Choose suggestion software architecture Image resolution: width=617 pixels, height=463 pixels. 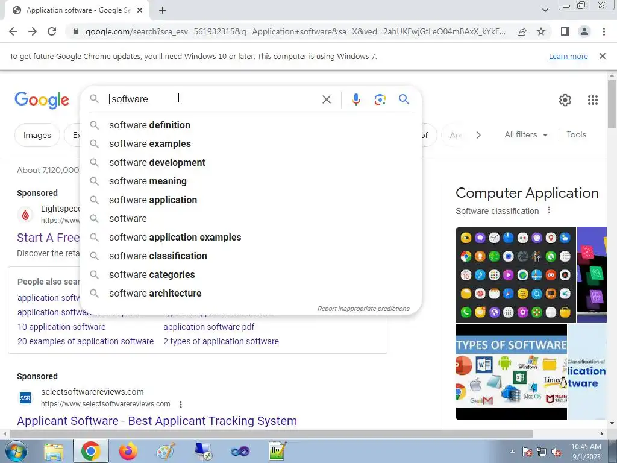tap(251, 294)
